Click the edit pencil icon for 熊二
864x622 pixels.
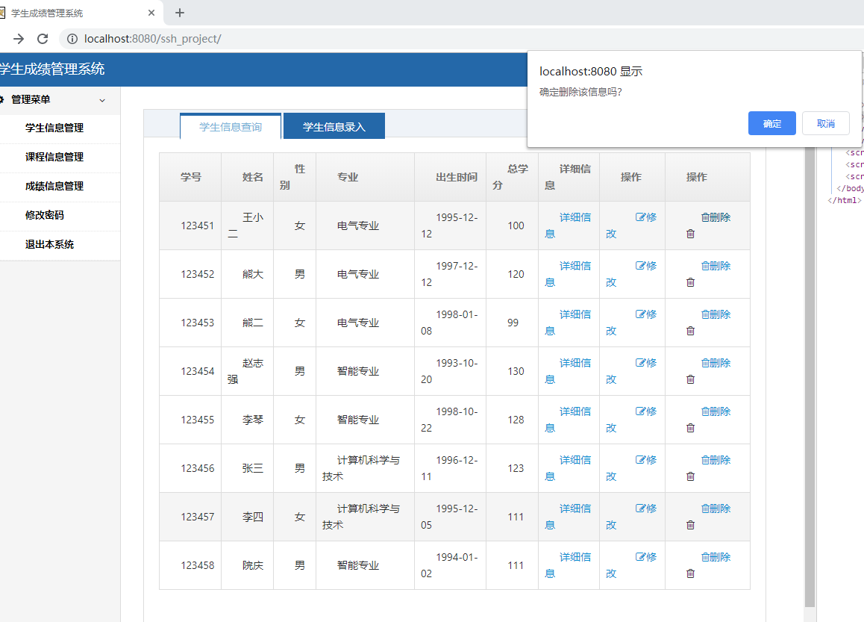coord(640,314)
